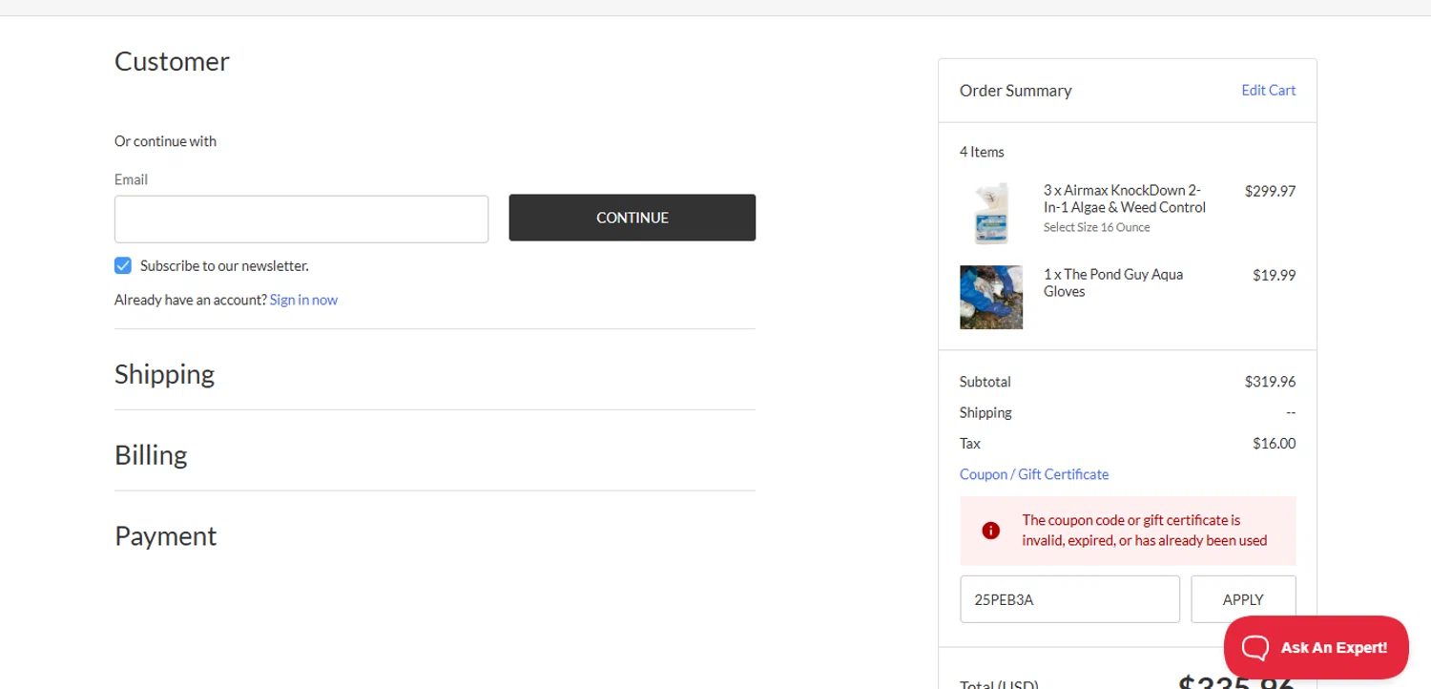The image size is (1431, 689).
Task: Click the Or continue with text
Action: tap(165, 141)
